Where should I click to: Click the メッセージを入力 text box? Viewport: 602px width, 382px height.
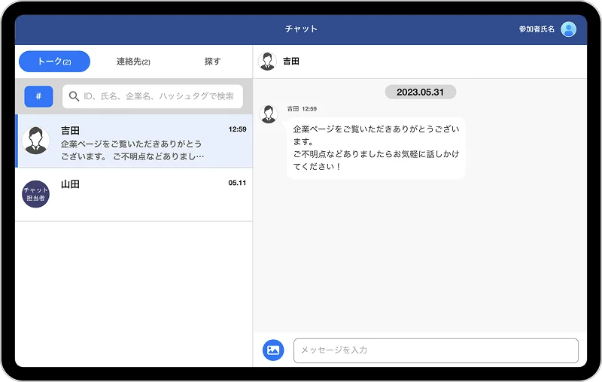tap(435, 350)
